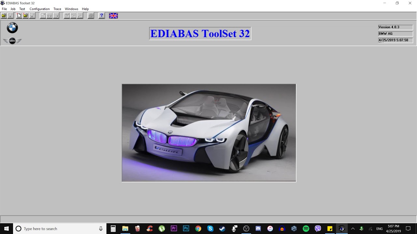The width and height of the screenshot is (417, 234).
Task: Open the File menu
Action: [x=4, y=9]
